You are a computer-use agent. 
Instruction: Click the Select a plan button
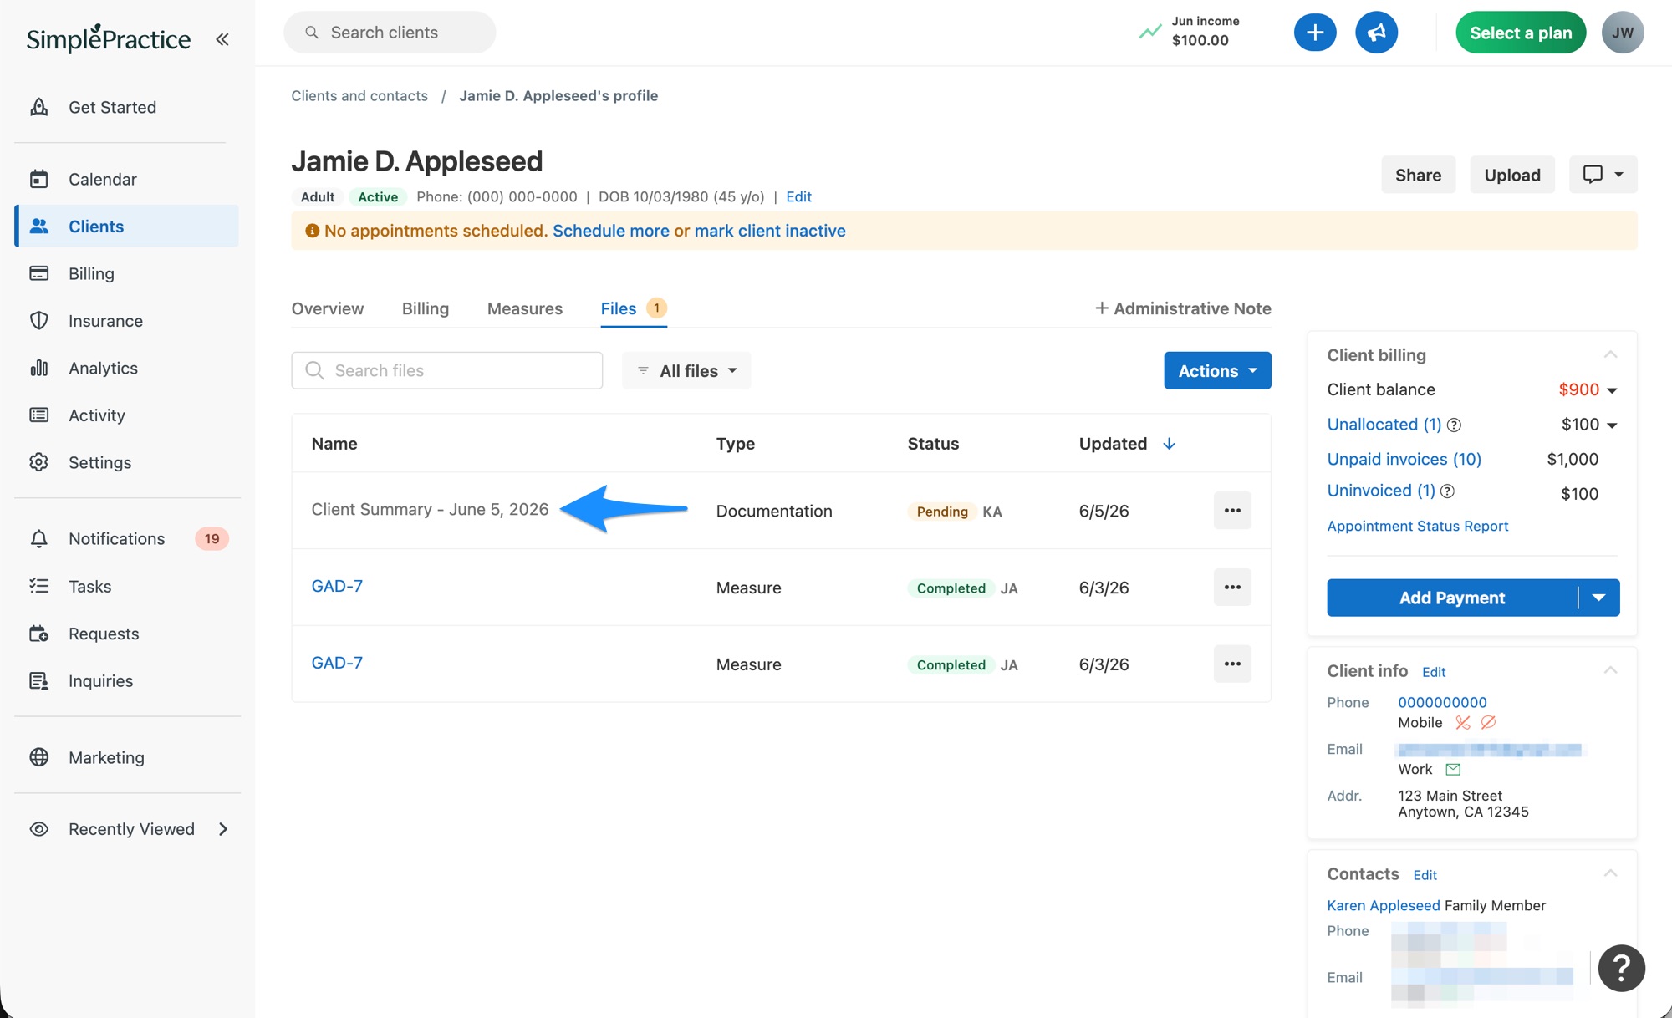pyautogui.click(x=1521, y=33)
